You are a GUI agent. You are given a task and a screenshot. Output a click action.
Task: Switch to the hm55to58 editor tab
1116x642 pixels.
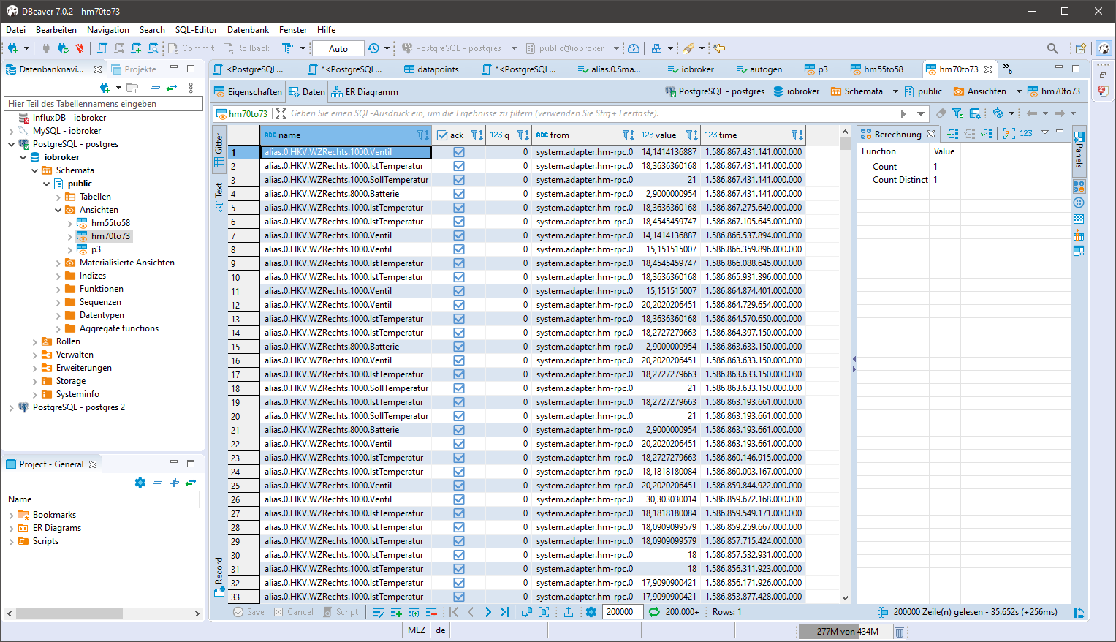pyautogui.click(x=877, y=69)
